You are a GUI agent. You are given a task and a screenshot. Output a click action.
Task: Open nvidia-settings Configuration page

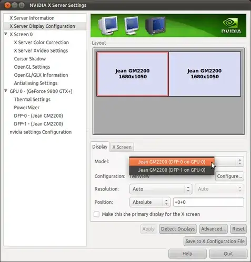point(41,132)
